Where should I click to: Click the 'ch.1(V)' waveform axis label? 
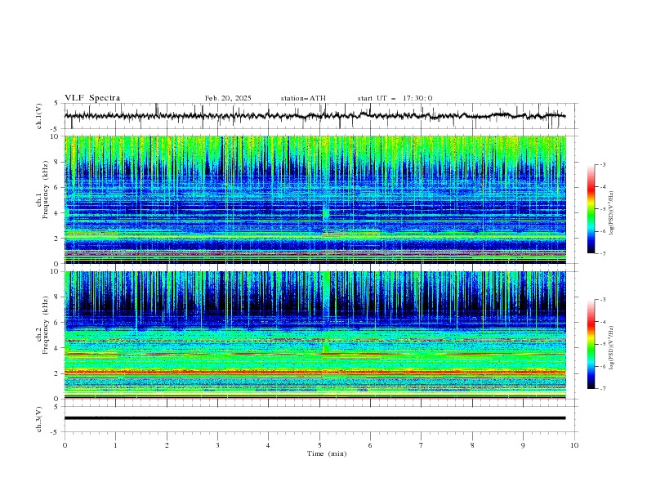pos(39,116)
